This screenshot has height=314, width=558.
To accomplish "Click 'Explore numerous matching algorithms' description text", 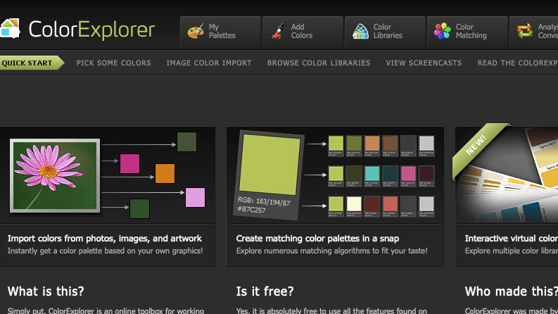I will point(331,251).
